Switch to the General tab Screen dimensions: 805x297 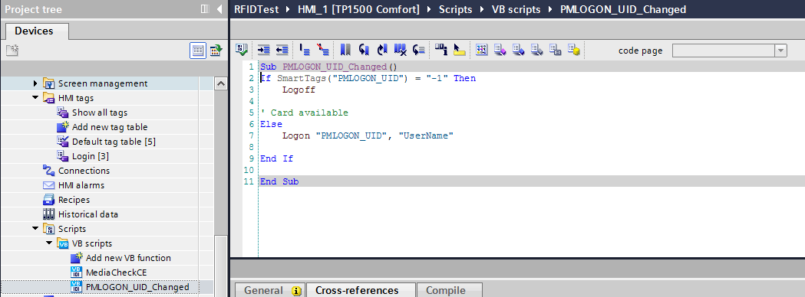tap(269, 290)
